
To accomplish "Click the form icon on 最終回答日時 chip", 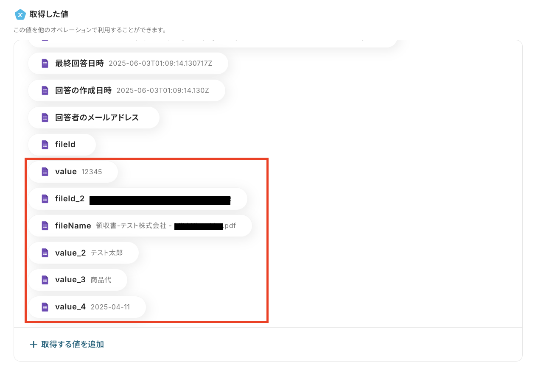I will (45, 64).
